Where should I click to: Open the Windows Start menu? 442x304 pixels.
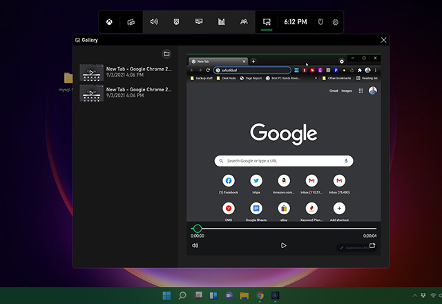[x=167, y=296]
